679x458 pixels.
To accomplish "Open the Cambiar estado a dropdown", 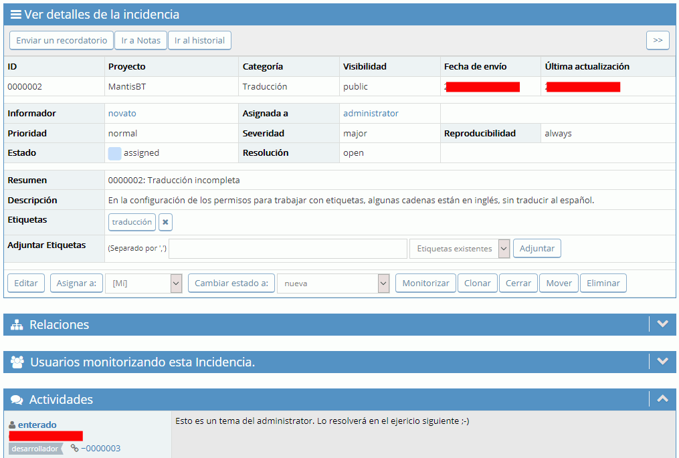I will [x=333, y=283].
